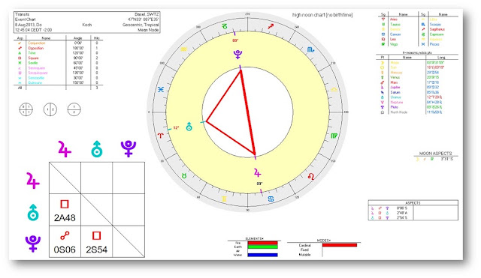Click the Aries sign on the wheel rim
The height and width of the screenshot is (278, 481).
[160, 136]
